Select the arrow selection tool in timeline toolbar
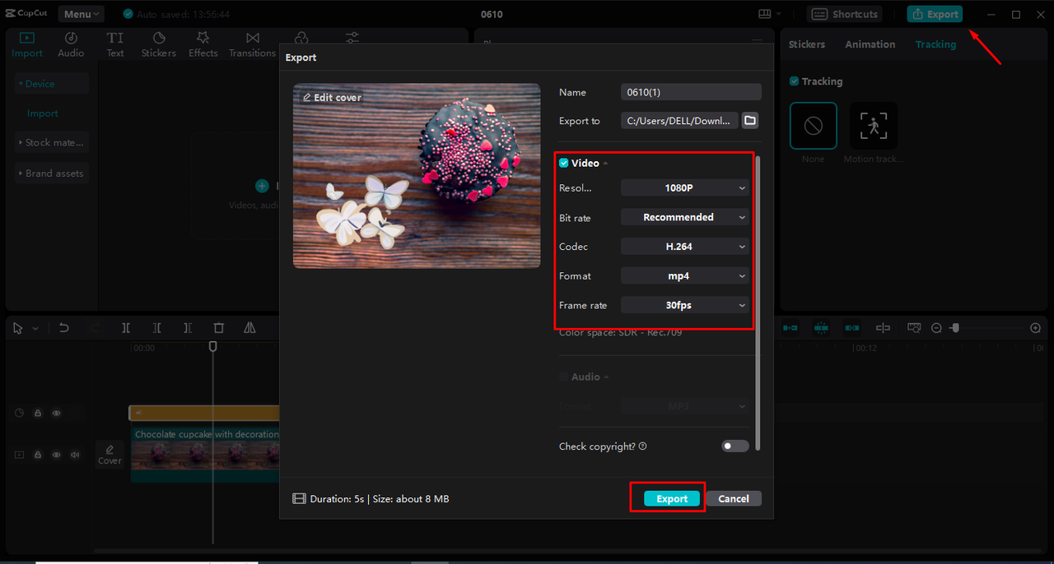1054x564 pixels. tap(18, 328)
